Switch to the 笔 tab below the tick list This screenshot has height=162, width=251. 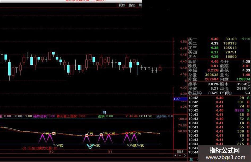[191, 160]
